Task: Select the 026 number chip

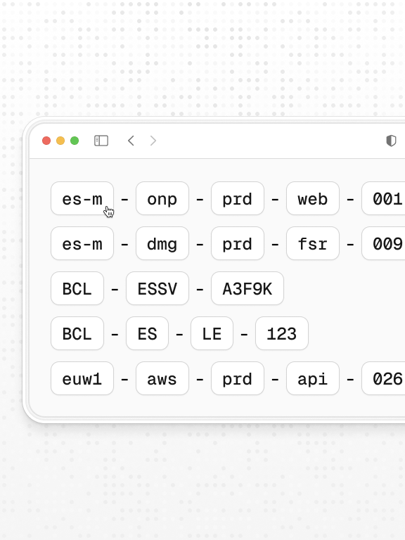Action: pyautogui.click(x=384, y=378)
